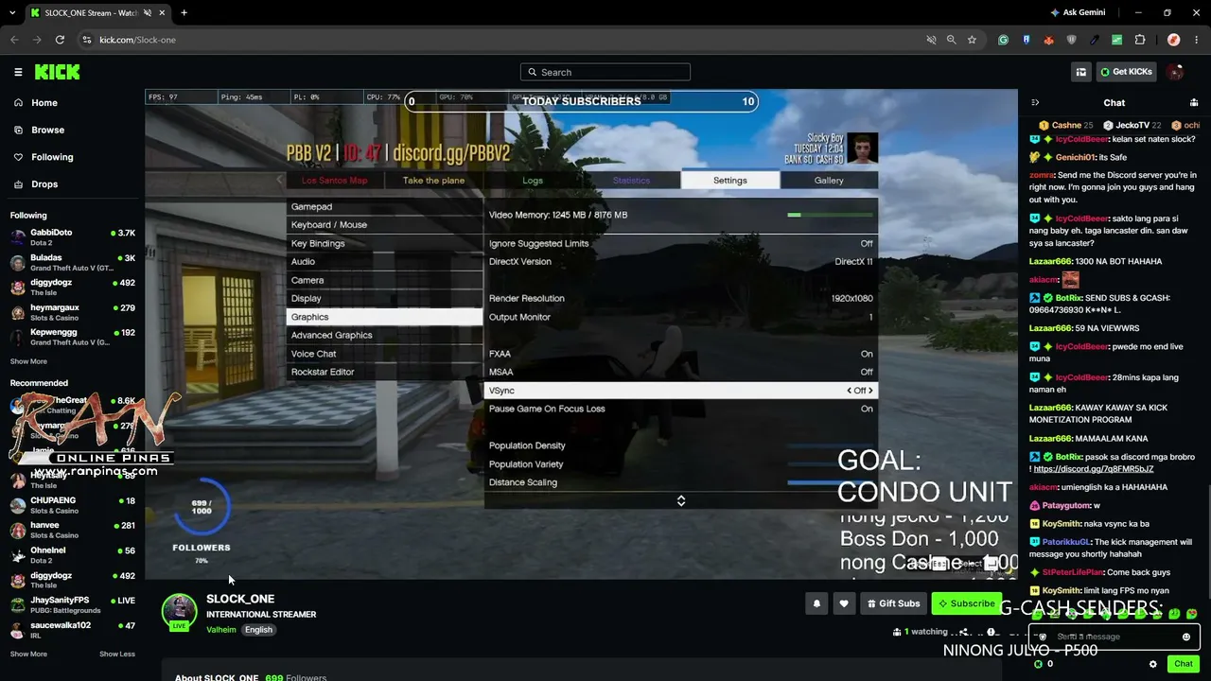This screenshot has height=681, width=1211.
Task: Click the green Subscribe button
Action: coord(966,603)
